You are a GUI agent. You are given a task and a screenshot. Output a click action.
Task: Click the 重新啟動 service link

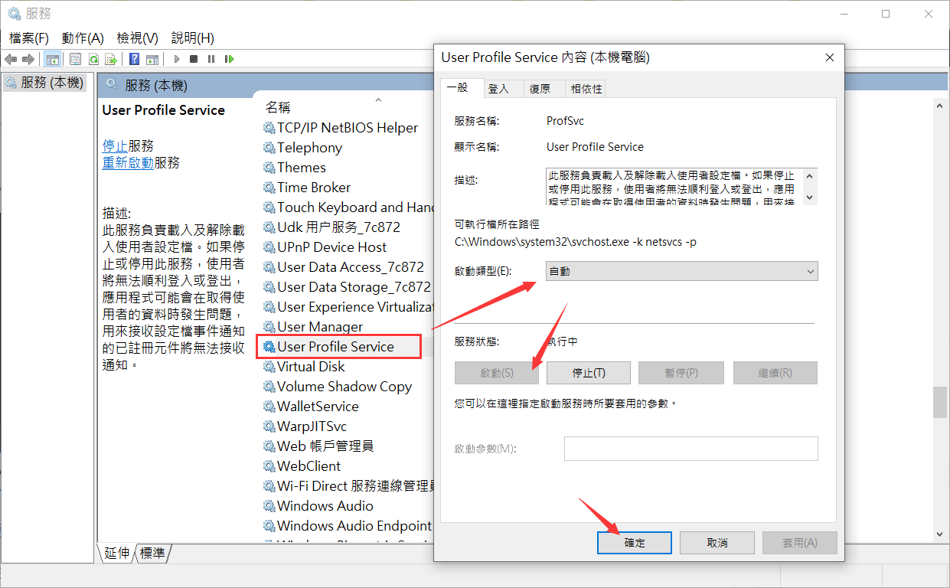(128, 163)
